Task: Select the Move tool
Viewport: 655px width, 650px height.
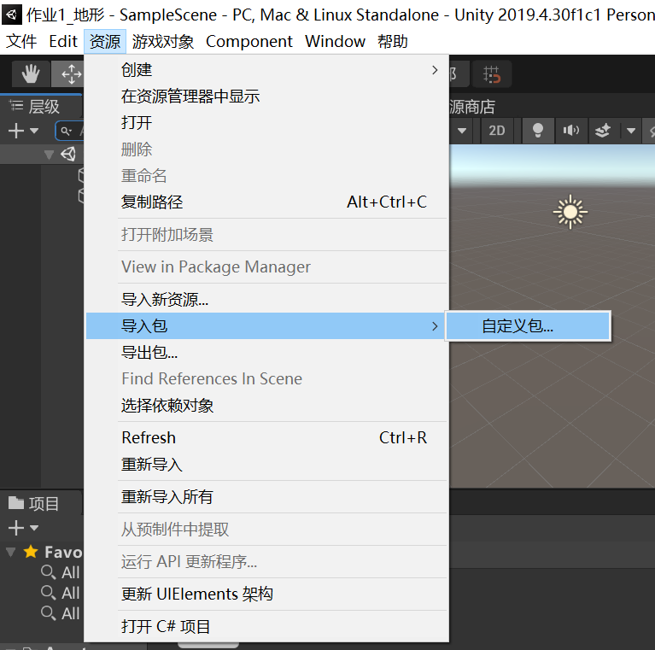Action: point(69,74)
